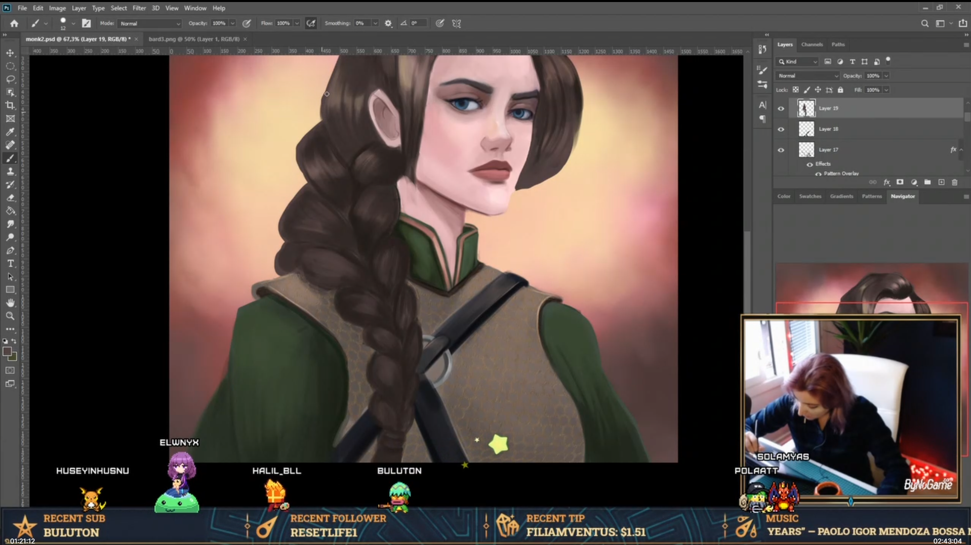Create a new adjustment layer

tap(914, 182)
